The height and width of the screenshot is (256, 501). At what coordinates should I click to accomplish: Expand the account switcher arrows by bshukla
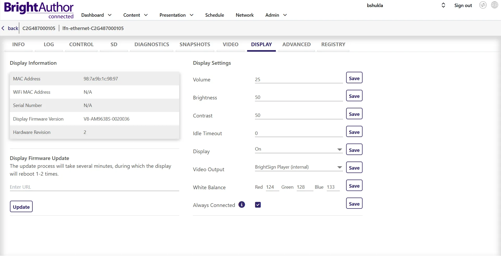coord(443,5)
